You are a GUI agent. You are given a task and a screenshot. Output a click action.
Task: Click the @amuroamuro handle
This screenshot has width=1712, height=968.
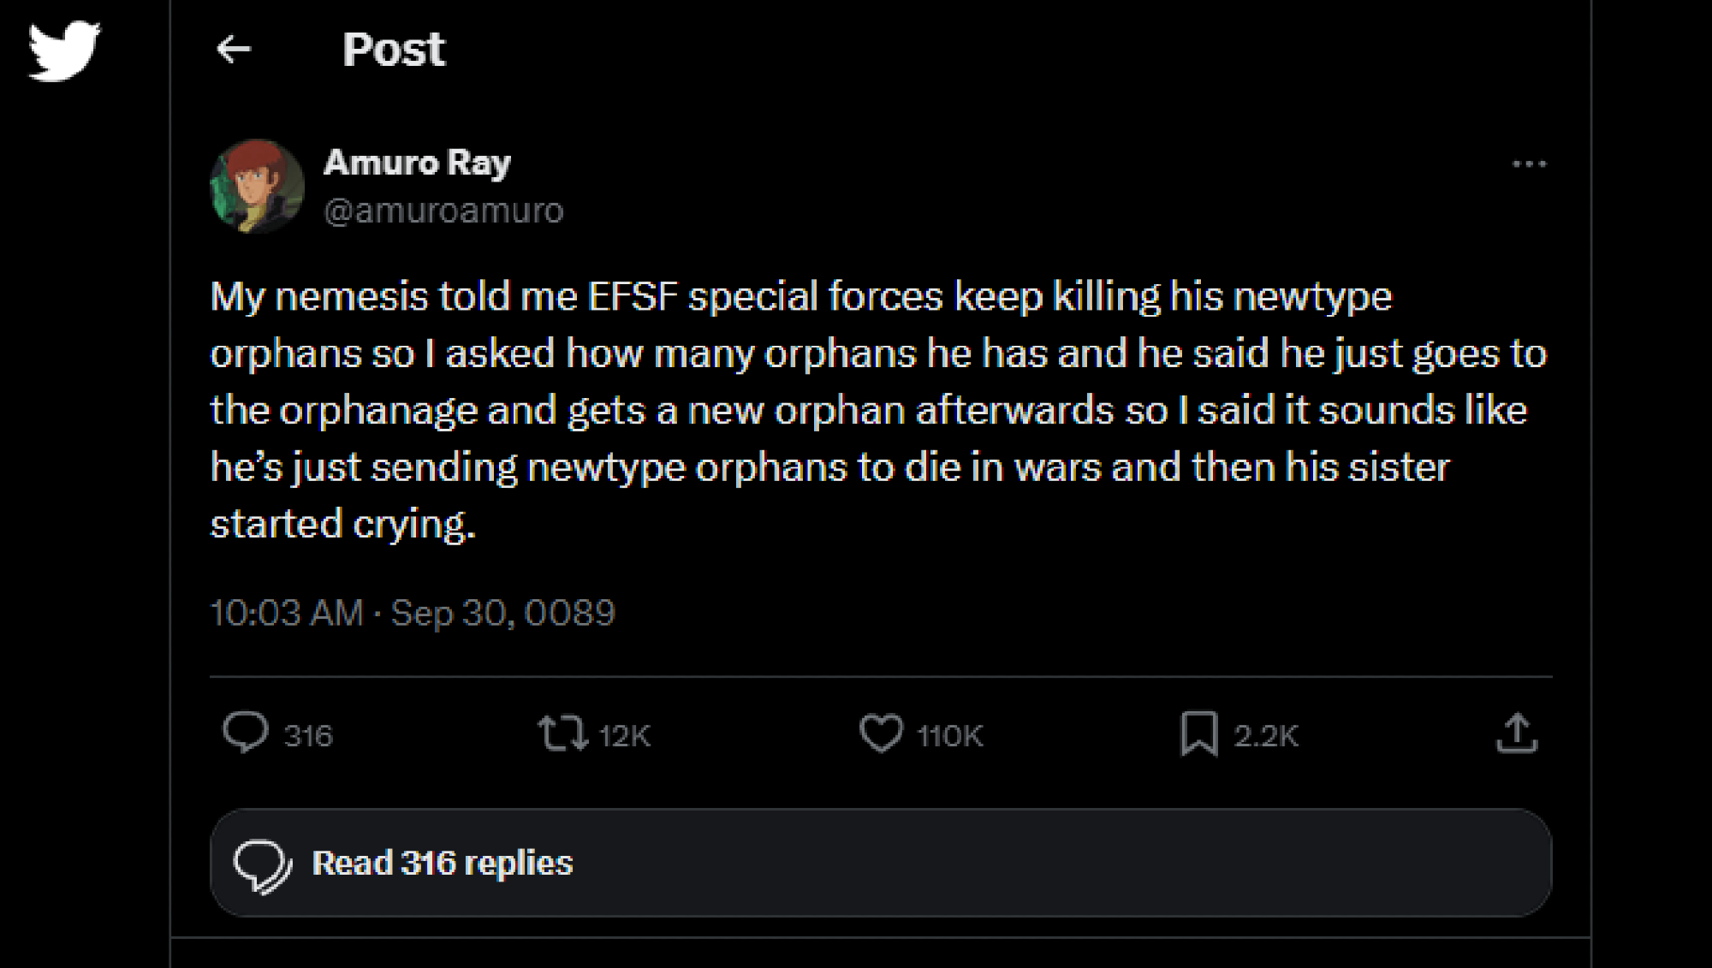pyautogui.click(x=443, y=211)
